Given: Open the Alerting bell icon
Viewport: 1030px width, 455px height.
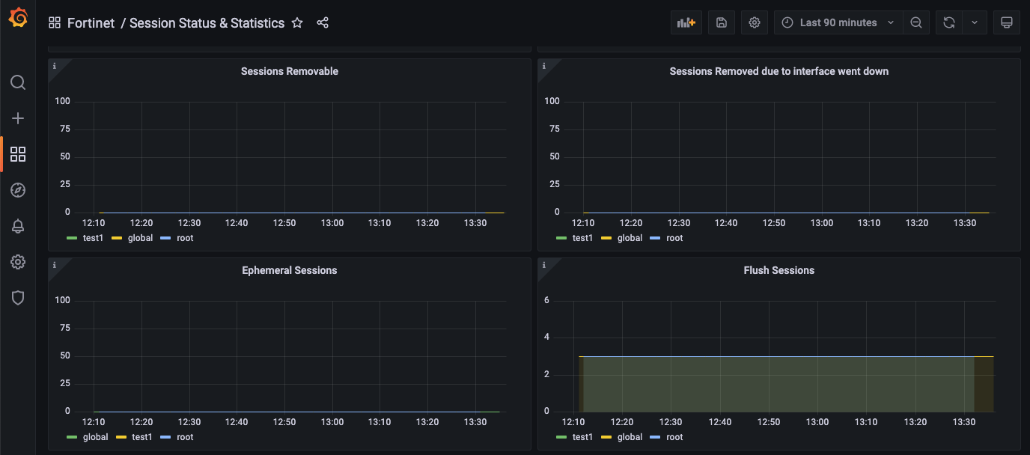Looking at the screenshot, I should point(18,226).
